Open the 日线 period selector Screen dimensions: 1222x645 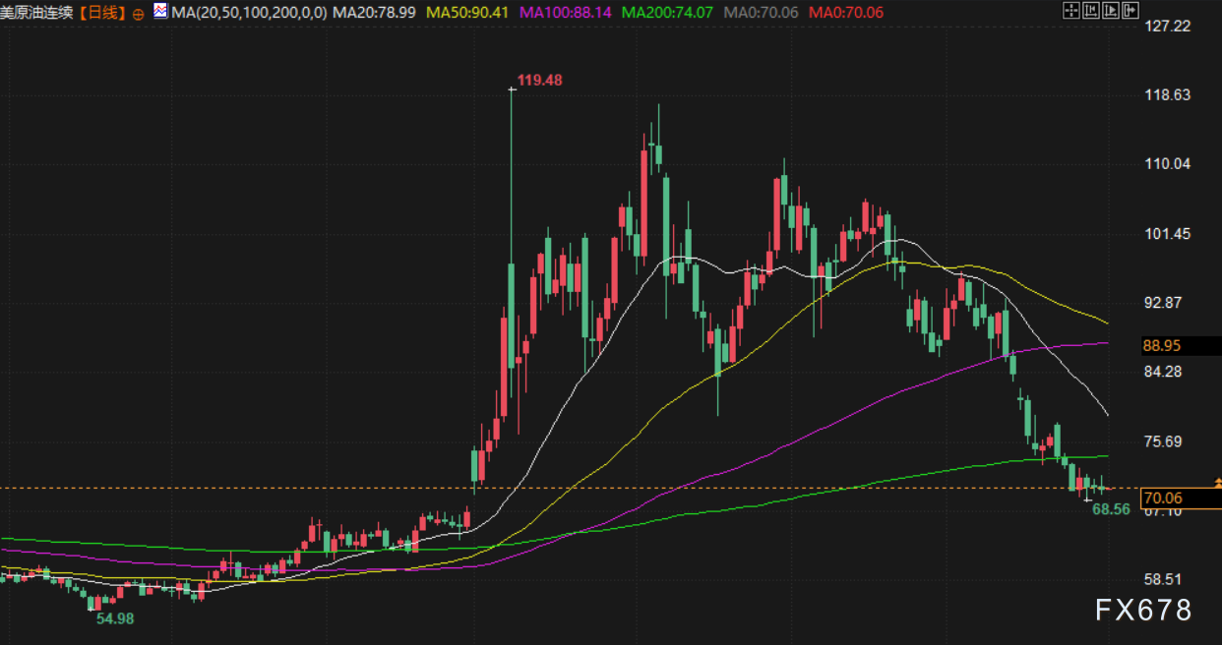pyautogui.click(x=101, y=13)
